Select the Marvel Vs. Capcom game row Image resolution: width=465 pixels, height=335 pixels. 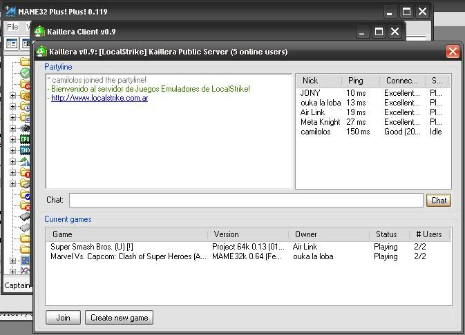click(249, 256)
